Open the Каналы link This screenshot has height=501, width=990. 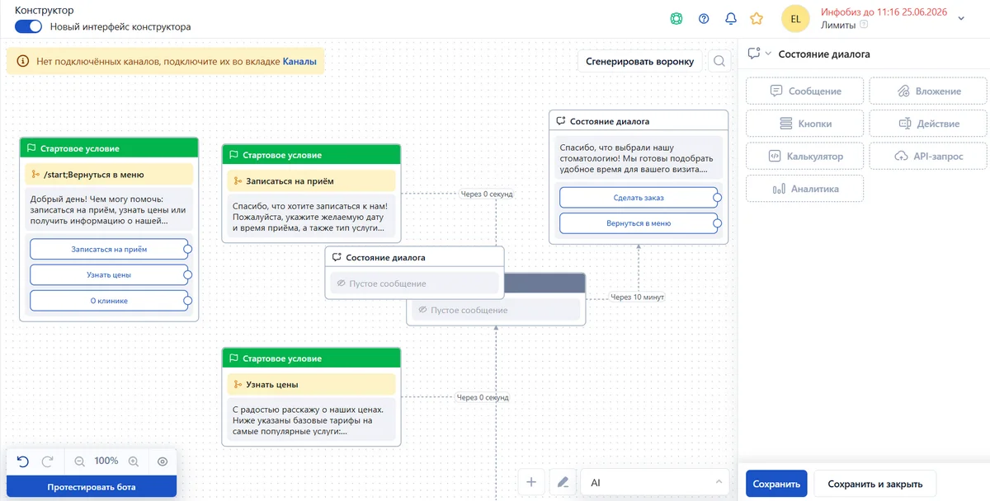299,61
